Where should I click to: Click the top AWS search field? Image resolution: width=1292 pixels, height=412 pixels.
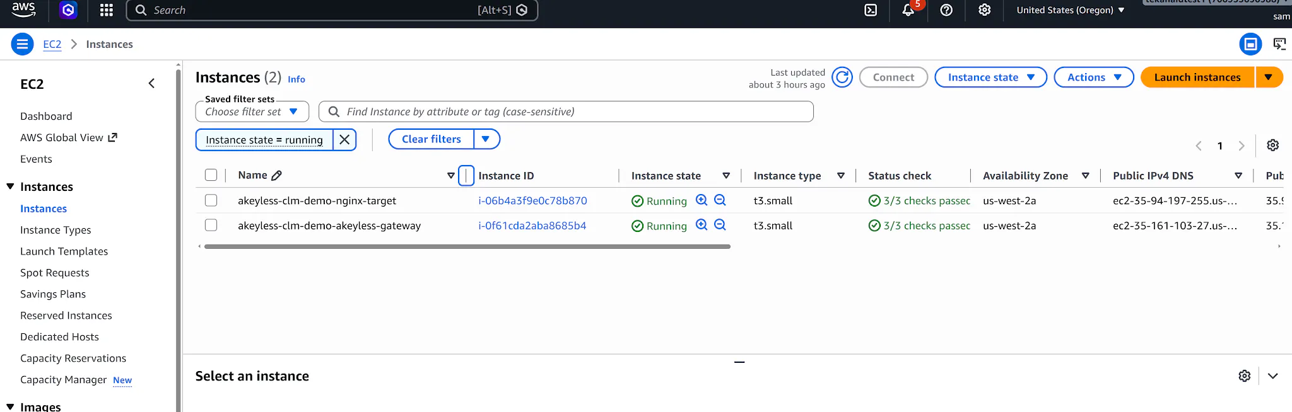pyautogui.click(x=332, y=10)
